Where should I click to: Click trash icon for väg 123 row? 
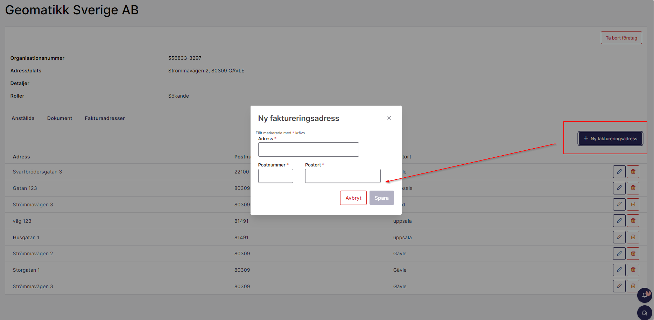point(633,221)
